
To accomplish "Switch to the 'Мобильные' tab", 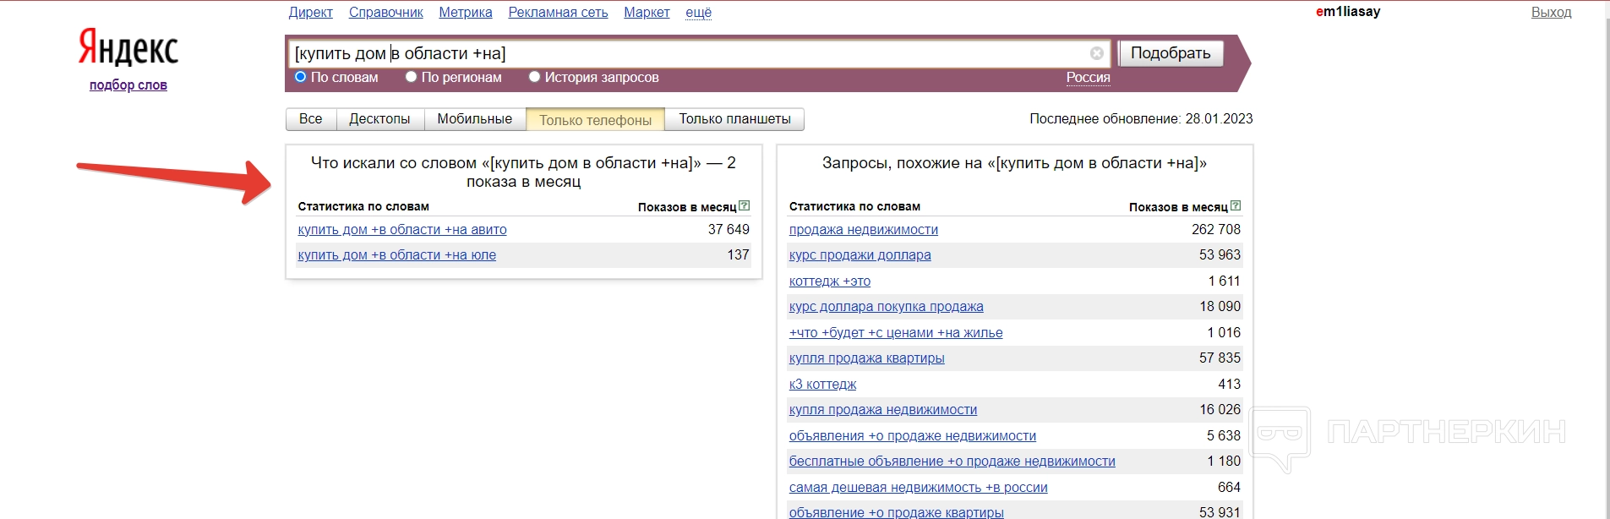I will pos(475,119).
